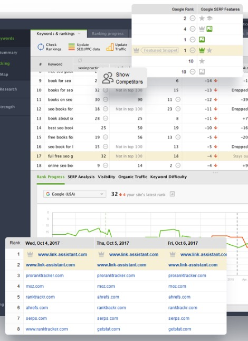Open the Rank Progress tab
The height and width of the screenshot is (341, 248).
(x=51, y=177)
